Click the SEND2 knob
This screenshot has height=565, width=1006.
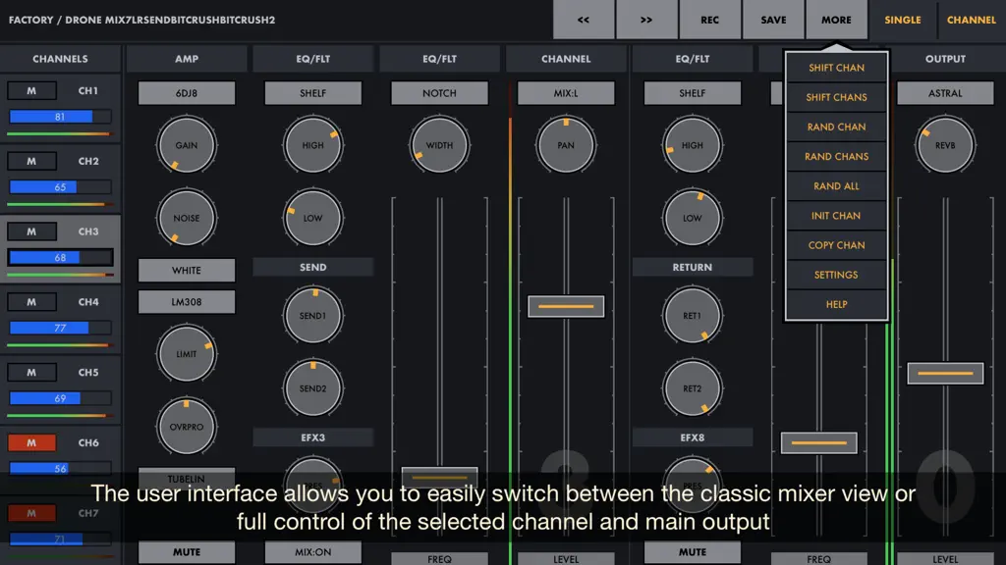(x=313, y=388)
